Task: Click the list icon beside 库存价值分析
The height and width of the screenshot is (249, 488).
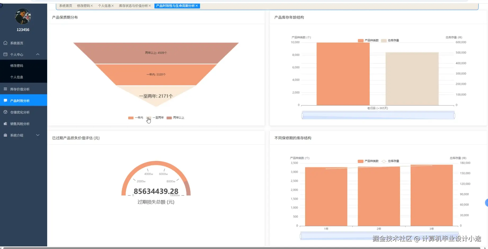Action: pyautogui.click(x=5, y=89)
